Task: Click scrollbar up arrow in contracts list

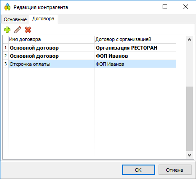Action: (189, 40)
